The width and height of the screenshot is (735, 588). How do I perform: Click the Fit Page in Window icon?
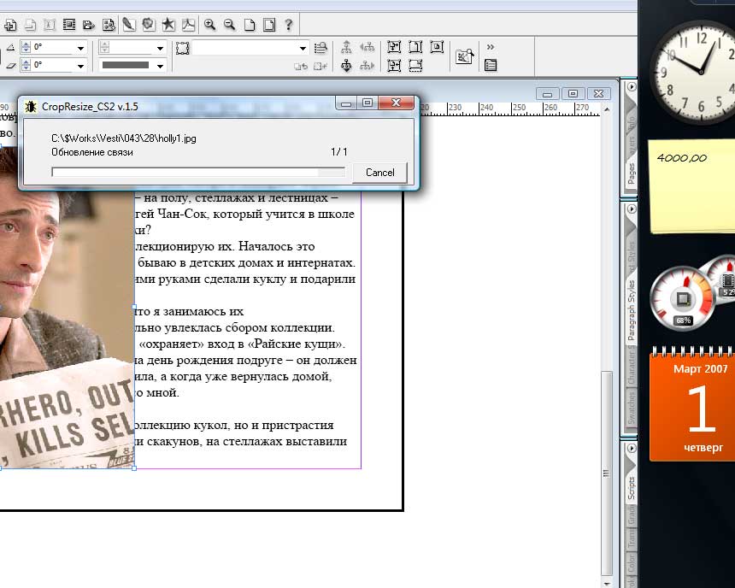pyautogui.click(x=269, y=25)
